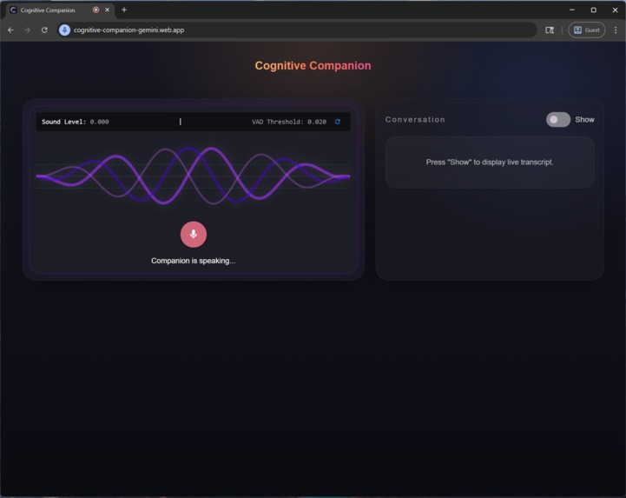Select the Cognitive Companion browser tab
Image resolution: width=626 pixels, height=498 pixels.
(x=60, y=10)
